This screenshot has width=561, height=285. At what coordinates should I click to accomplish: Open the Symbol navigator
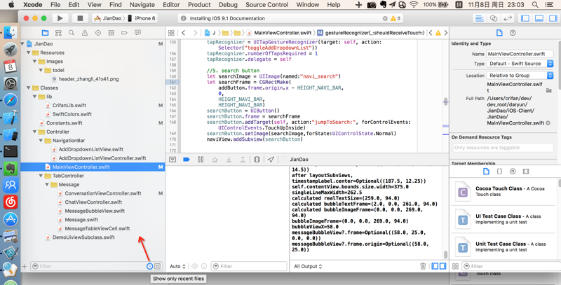click(x=58, y=33)
